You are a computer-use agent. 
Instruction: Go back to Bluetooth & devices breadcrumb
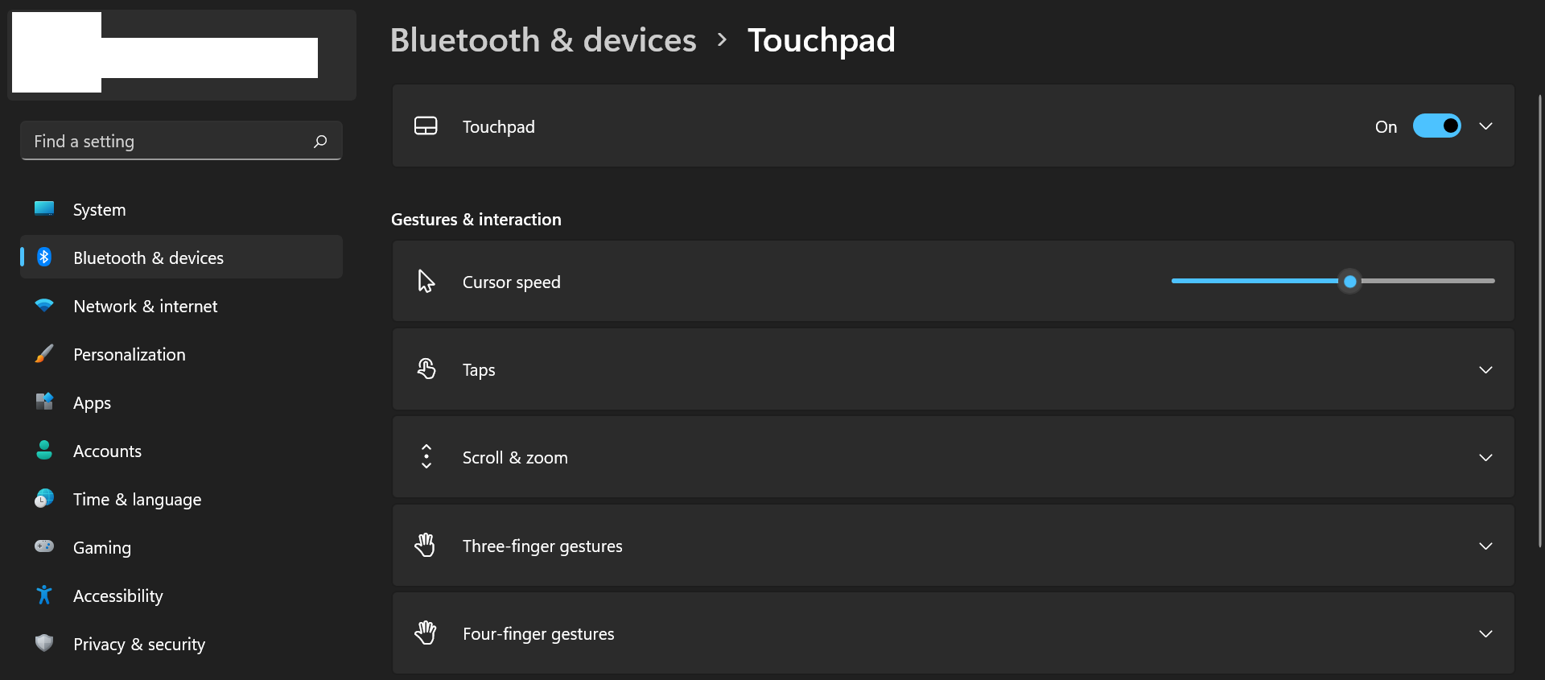tap(543, 40)
